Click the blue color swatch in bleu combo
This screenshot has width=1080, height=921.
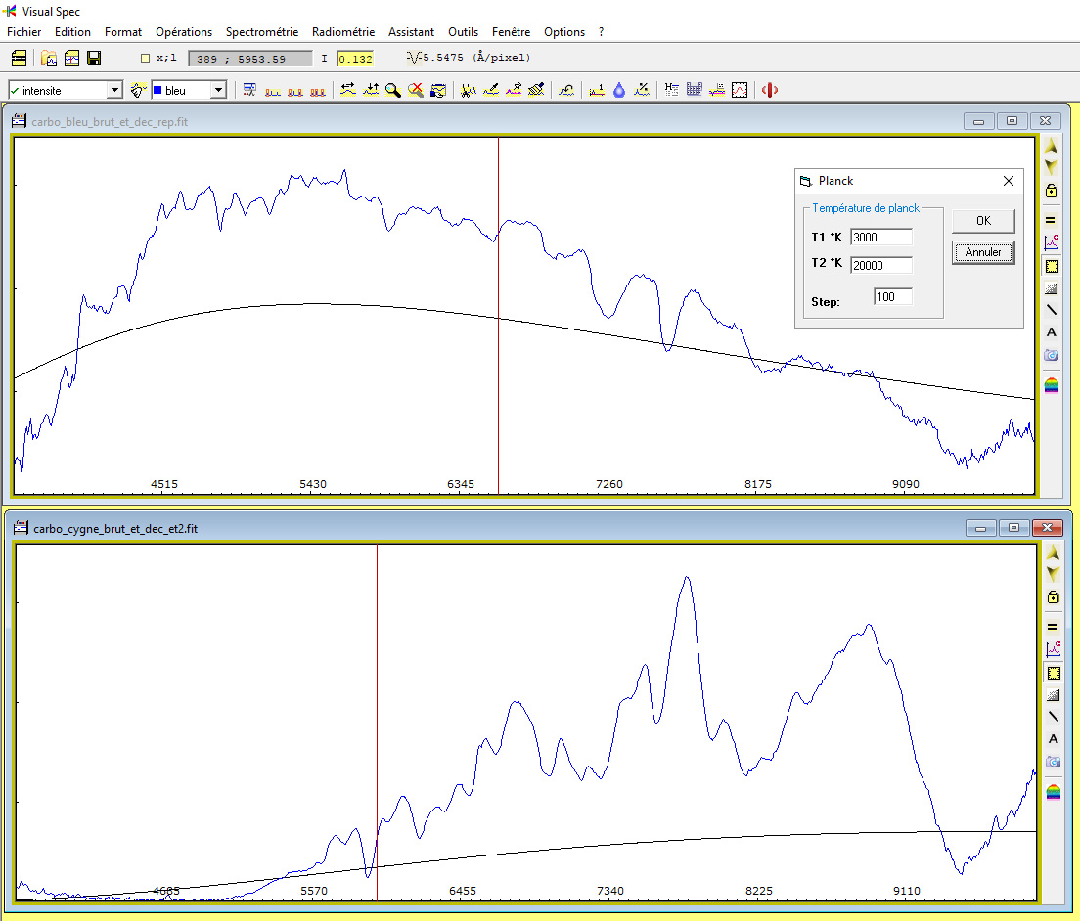(x=157, y=90)
